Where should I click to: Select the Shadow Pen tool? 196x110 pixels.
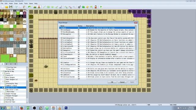(x=61, y=7)
